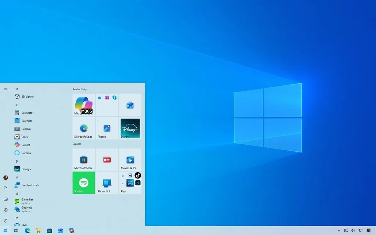The width and height of the screenshot is (376, 235).
Task: Click the Show desktop sliver at taskbar end
Action: tap(375, 231)
